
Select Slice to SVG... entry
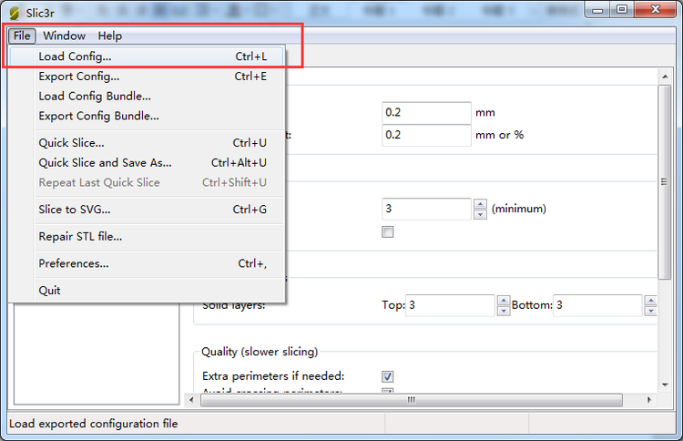[x=147, y=210]
